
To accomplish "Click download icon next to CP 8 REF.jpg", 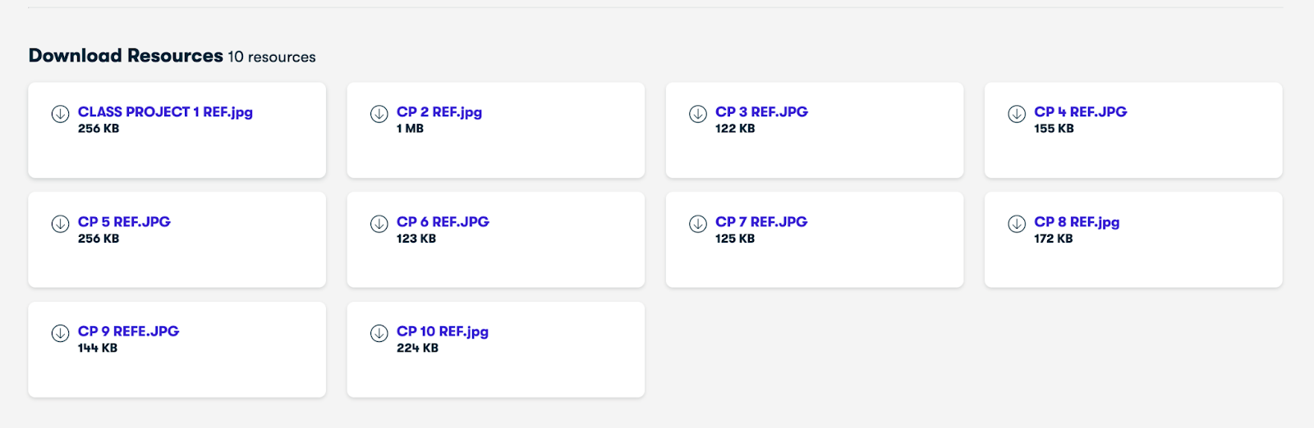I will tap(1016, 224).
